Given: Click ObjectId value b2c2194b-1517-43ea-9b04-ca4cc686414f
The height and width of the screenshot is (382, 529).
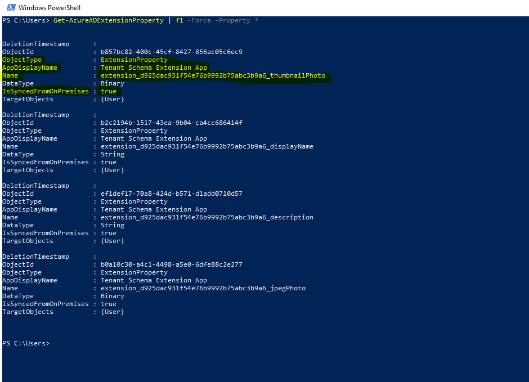Looking at the screenshot, I should pos(172,123).
